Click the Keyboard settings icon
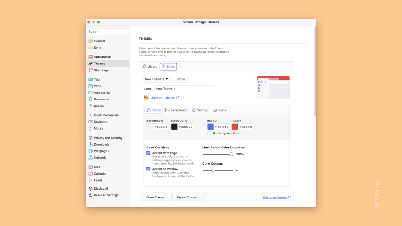Screen dimensions: 402x226 tap(91, 122)
